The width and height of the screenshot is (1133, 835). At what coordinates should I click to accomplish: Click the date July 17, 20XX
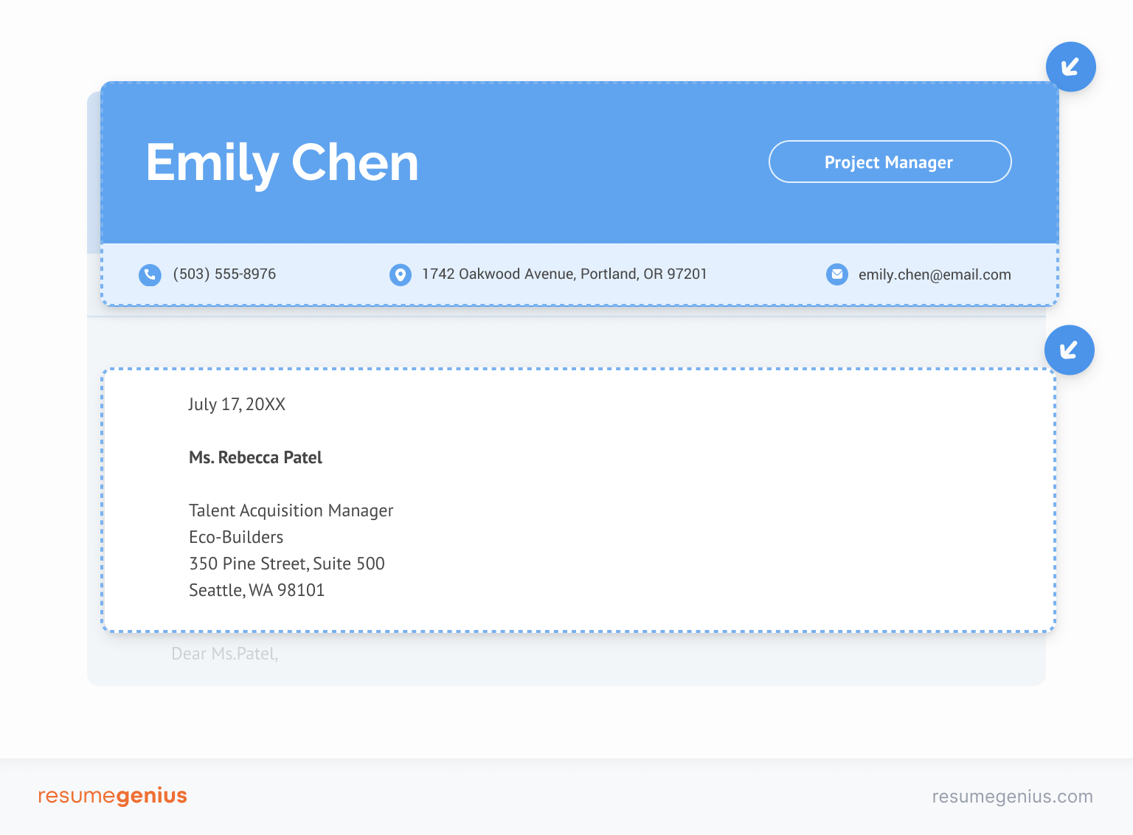pyautogui.click(x=237, y=404)
